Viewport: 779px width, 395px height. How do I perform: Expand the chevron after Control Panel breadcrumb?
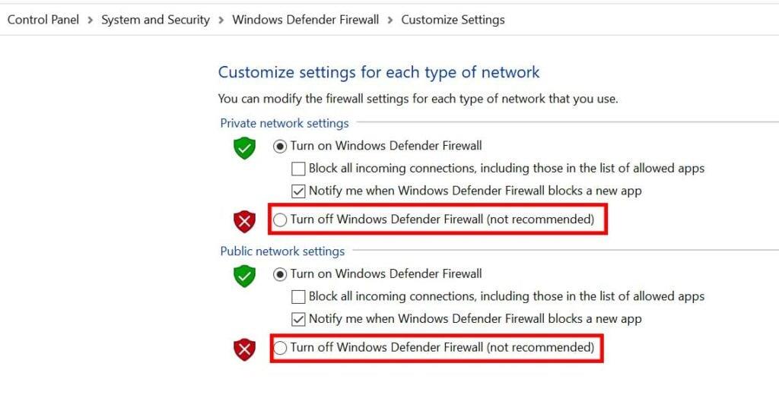coord(90,21)
